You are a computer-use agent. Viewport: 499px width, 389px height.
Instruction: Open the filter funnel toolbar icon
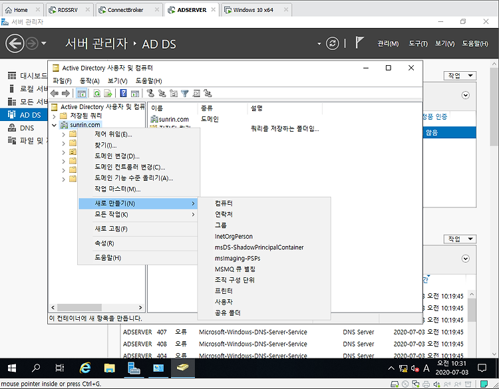pos(184,93)
